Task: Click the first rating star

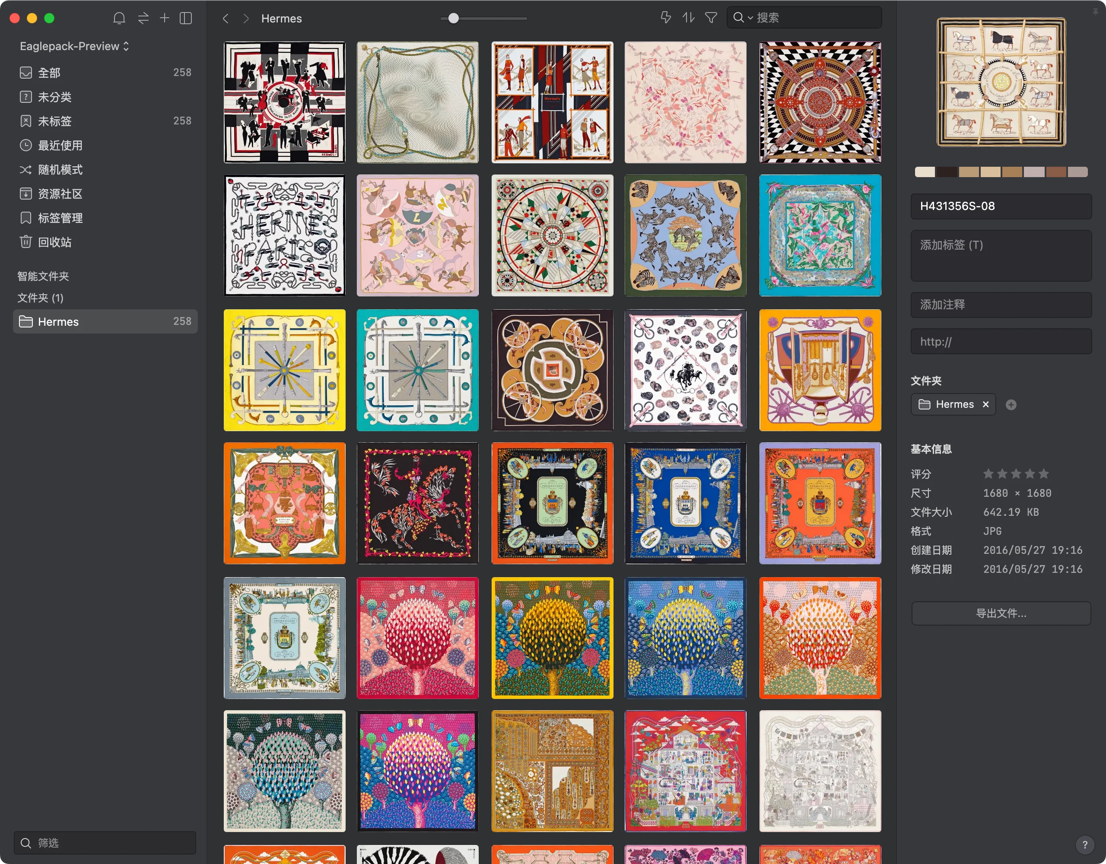Action: click(x=988, y=474)
